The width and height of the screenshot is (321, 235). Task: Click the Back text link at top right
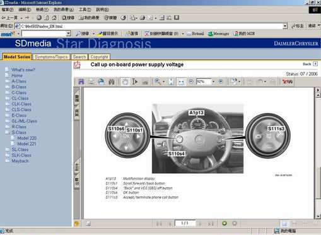(307, 64)
